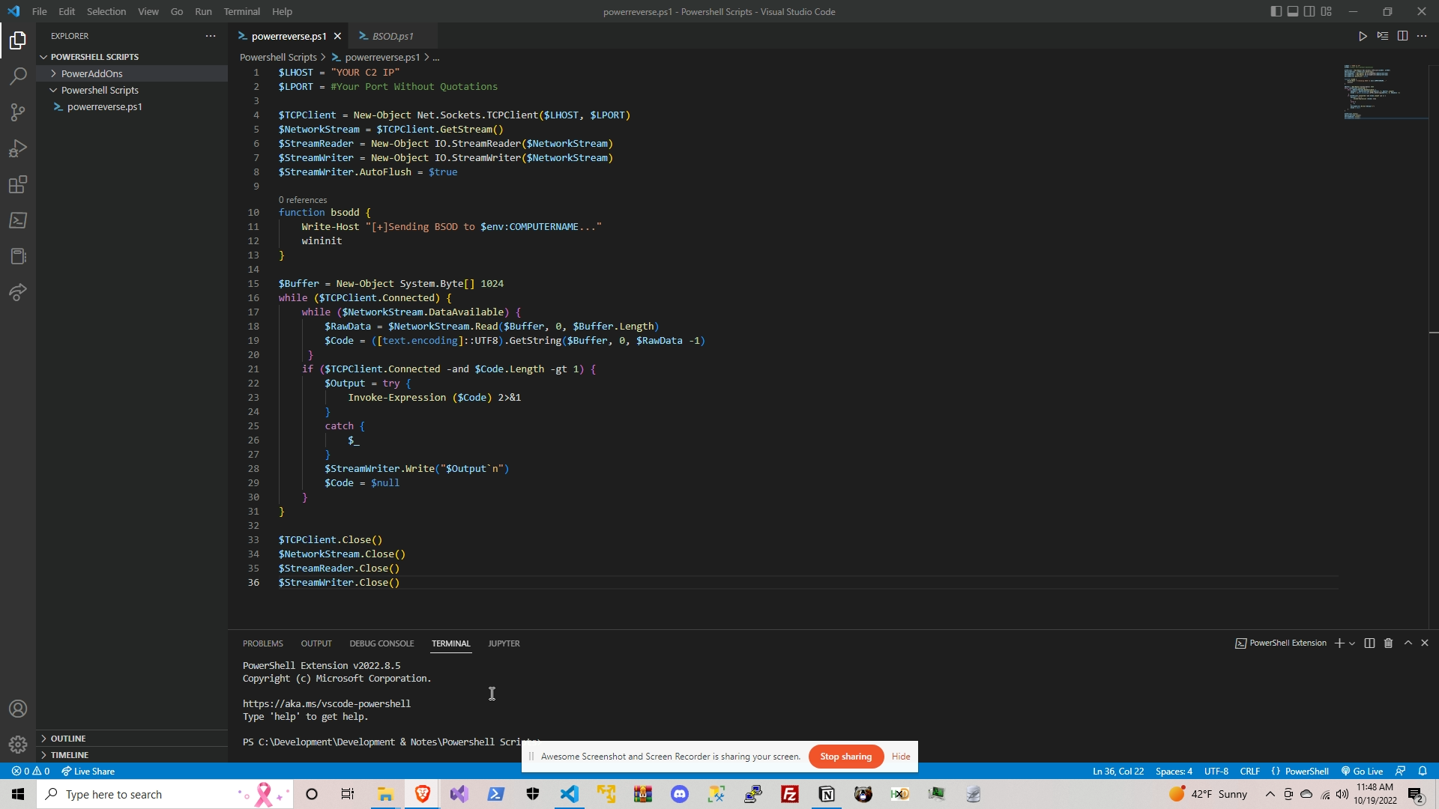
Task: Run the PowerShell script with play icon
Action: (x=1363, y=36)
